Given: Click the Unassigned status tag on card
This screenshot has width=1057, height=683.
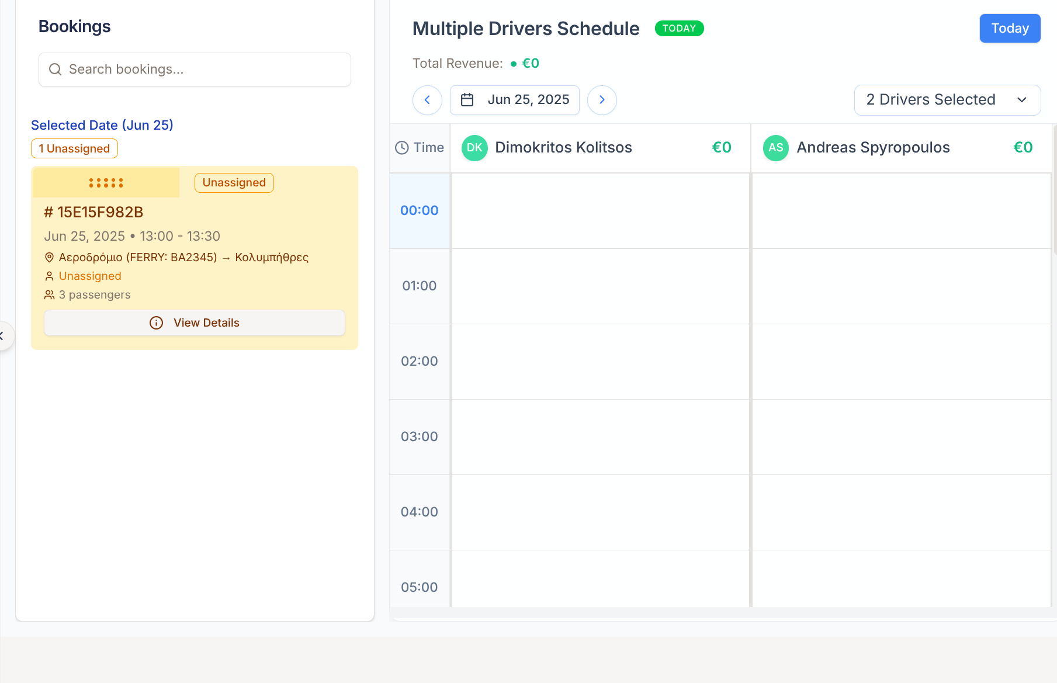Looking at the screenshot, I should click(234, 183).
